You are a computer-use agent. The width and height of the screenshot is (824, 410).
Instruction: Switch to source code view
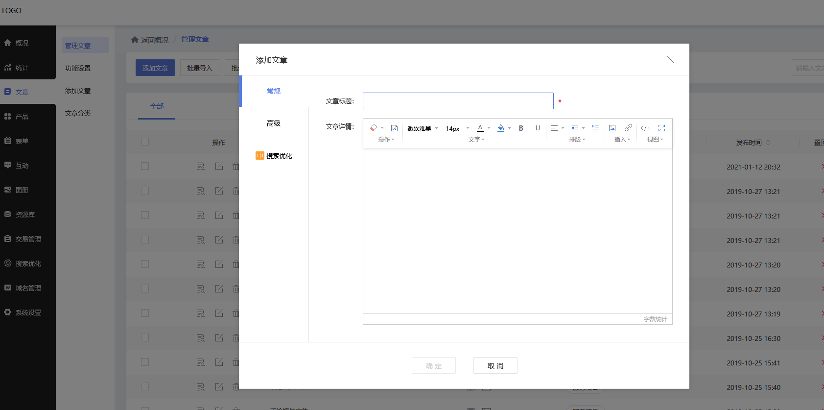coord(645,128)
